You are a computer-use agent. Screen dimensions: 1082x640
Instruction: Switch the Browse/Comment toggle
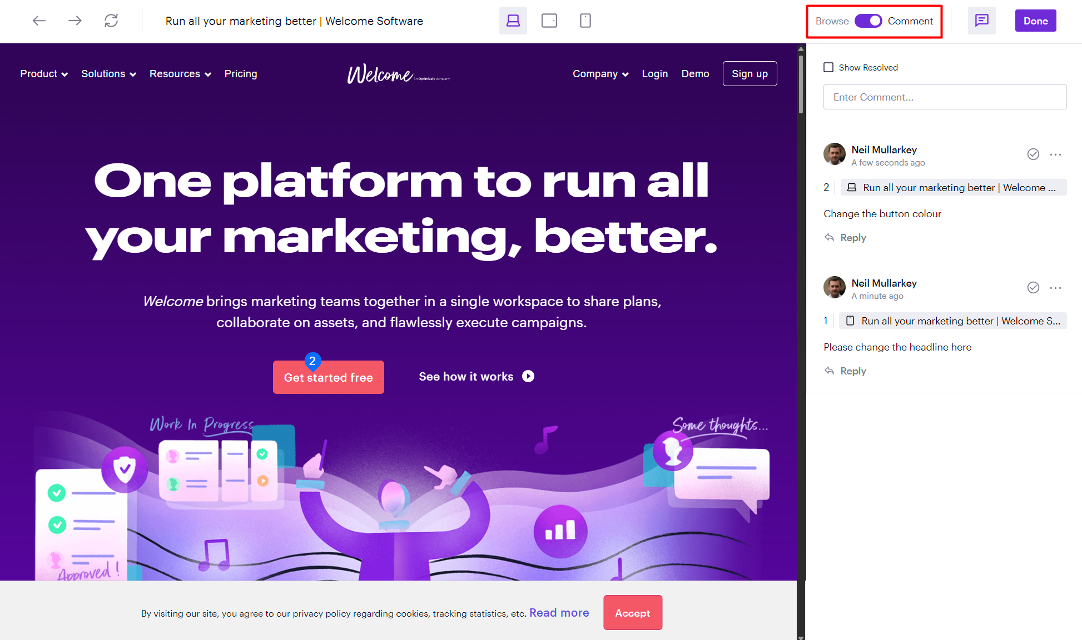tap(868, 21)
